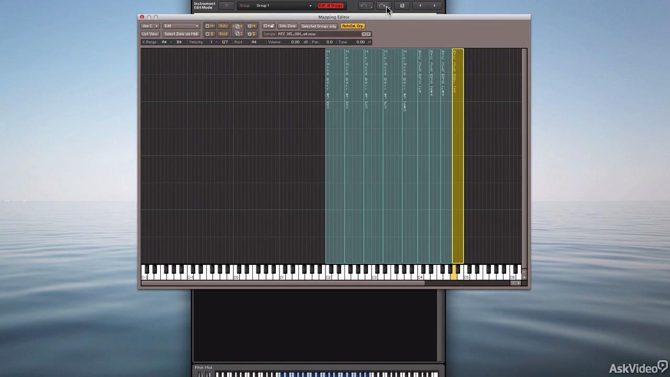This screenshot has height=377, width=670.
Task: Go to next instrument arrow
Action: click(x=434, y=6)
